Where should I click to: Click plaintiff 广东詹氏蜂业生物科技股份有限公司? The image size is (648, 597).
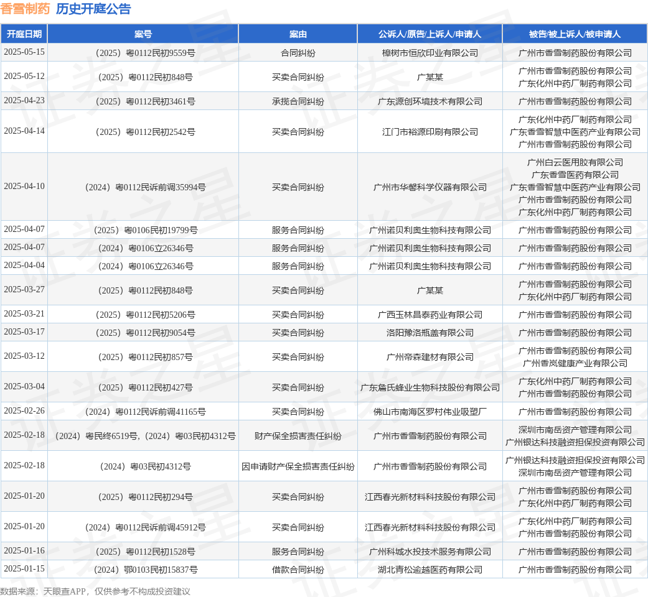pos(430,387)
